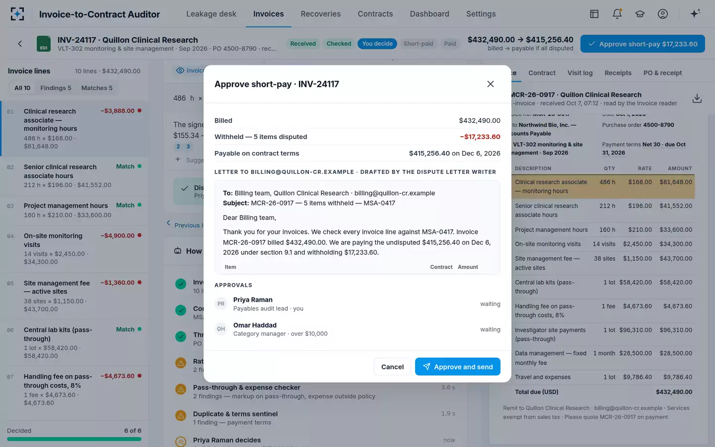Click Total due (USD) $432,490.00 row
The image size is (715, 447).
point(603,392)
